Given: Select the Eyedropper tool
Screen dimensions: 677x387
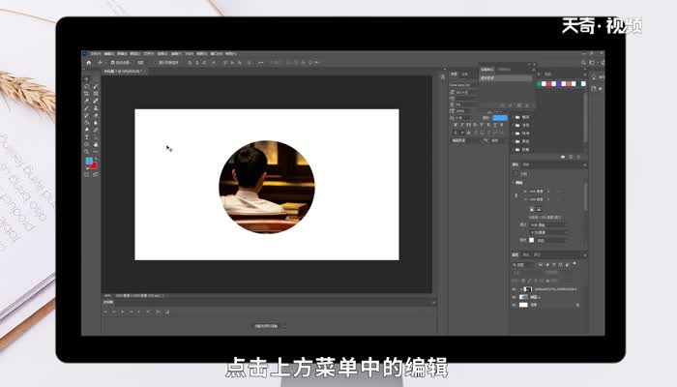Looking at the screenshot, I should point(87,108).
